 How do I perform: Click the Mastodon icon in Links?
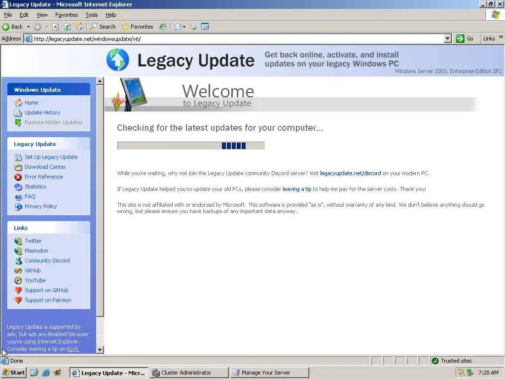18,251
